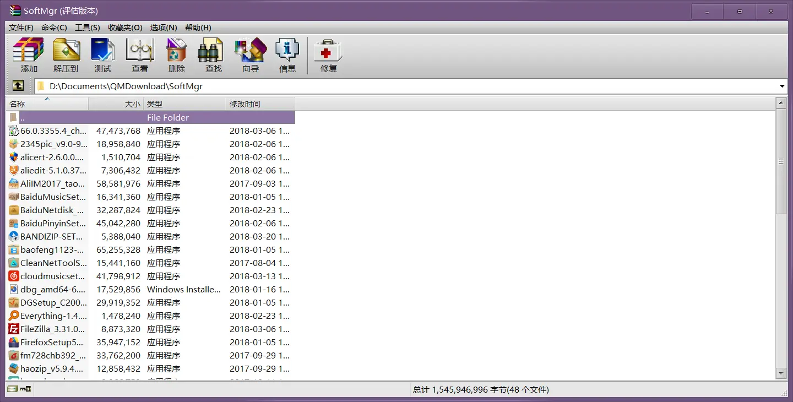Click the size value 47,473,768
The image size is (793, 402).
coord(118,131)
